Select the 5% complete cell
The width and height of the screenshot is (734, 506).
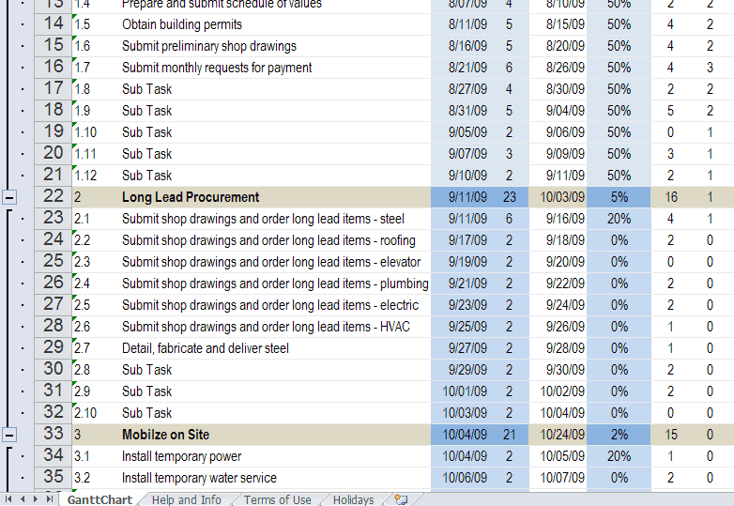[619, 197]
